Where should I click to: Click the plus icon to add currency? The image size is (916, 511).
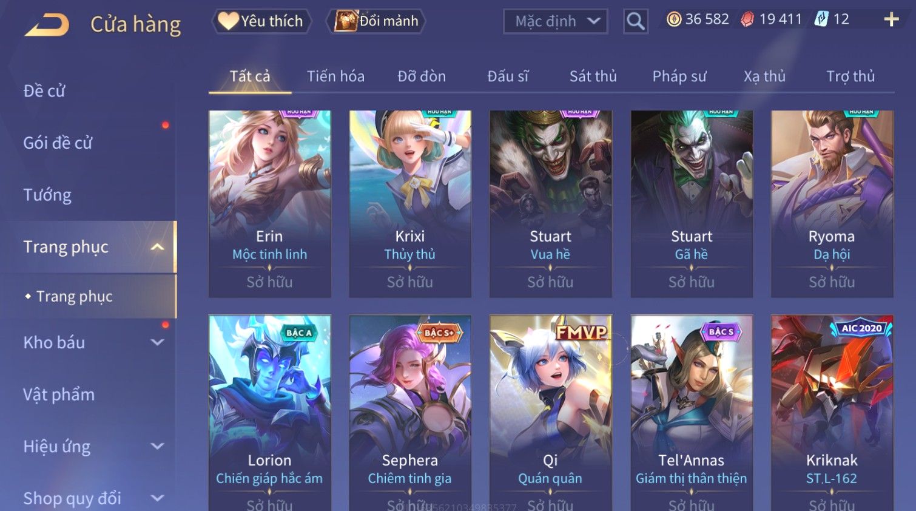[x=891, y=19]
